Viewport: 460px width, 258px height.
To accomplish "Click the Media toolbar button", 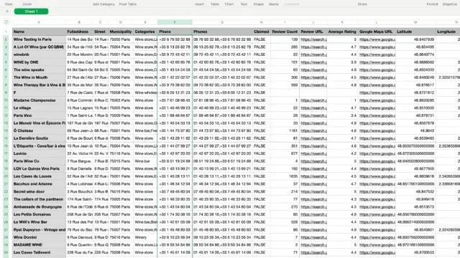I will [x=273, y=4].
